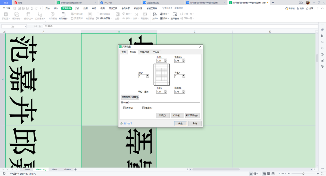This screenshot has width=326, height=176.
Task: Click the undo arrow in quick access toolbar
Action: pyautogui.click(x=32, y=8)
